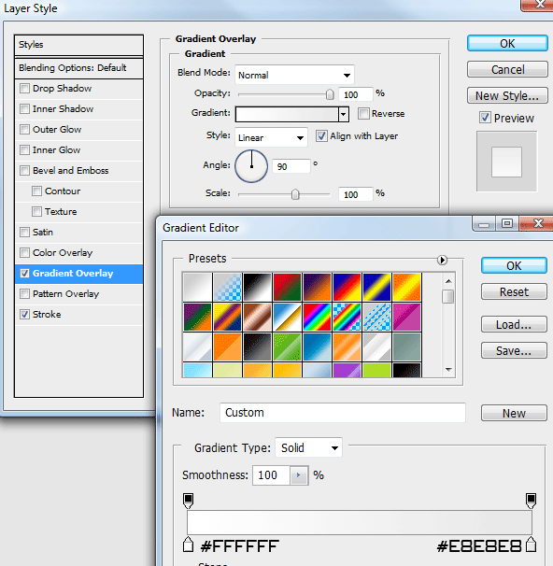
Task: Click the Angle dial control
Action: [x=251, y=166]
